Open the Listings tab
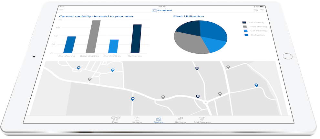This screenshot has height=139, width=320. 137,120
